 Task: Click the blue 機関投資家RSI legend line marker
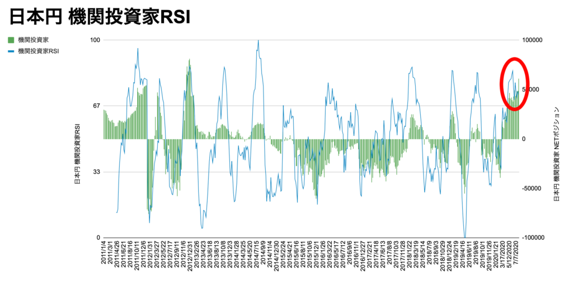11,51
